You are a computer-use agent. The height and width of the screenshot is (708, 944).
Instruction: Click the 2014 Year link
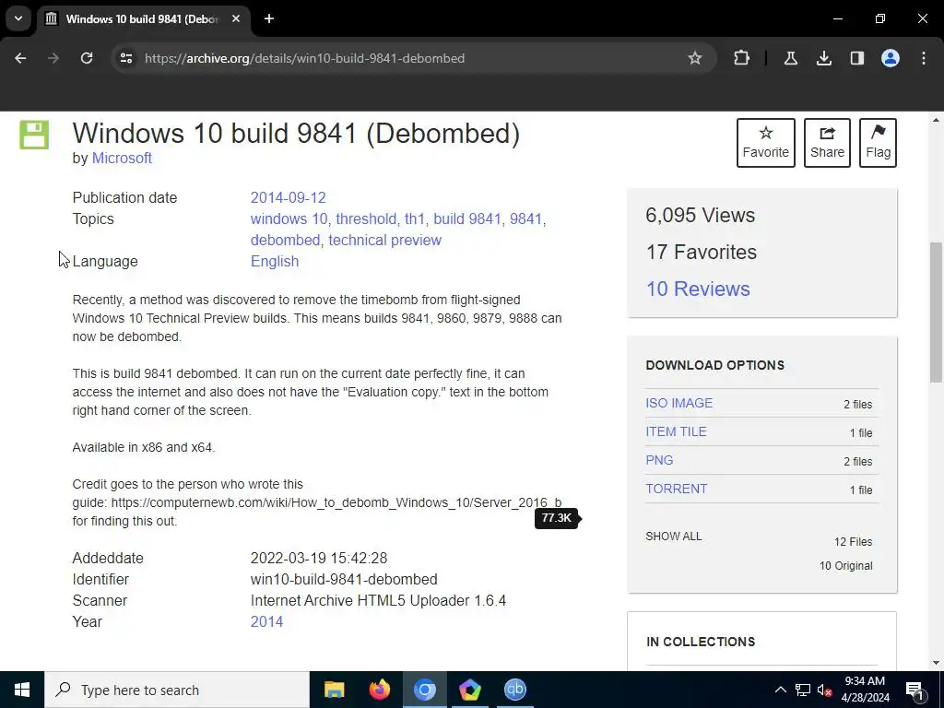[x=266, y=622]
